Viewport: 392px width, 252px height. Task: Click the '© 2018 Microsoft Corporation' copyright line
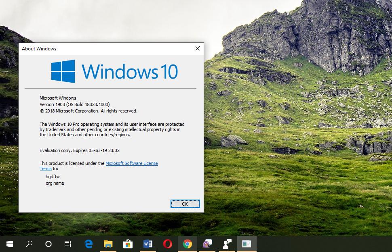89,111
